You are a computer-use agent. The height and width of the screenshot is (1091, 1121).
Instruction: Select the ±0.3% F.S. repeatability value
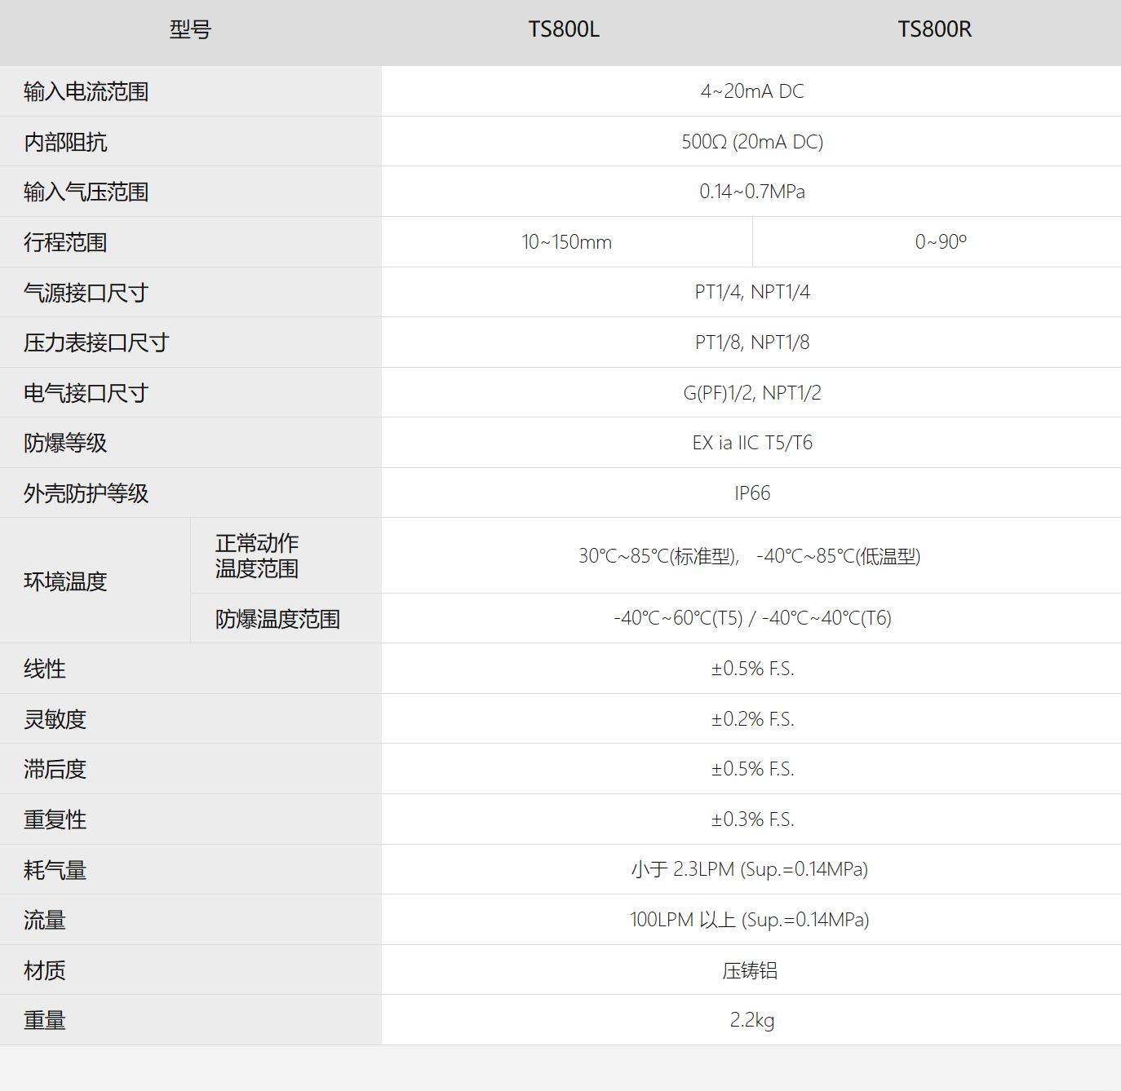point(751,819)
